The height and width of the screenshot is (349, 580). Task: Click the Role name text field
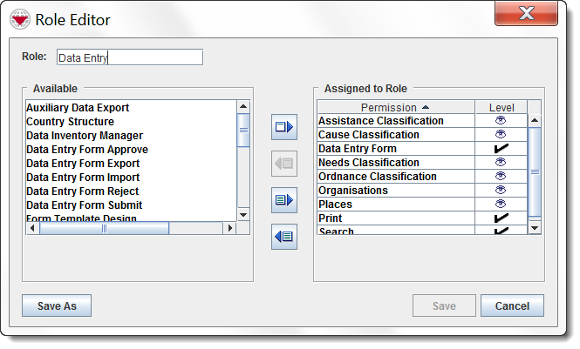click(128, 57)
